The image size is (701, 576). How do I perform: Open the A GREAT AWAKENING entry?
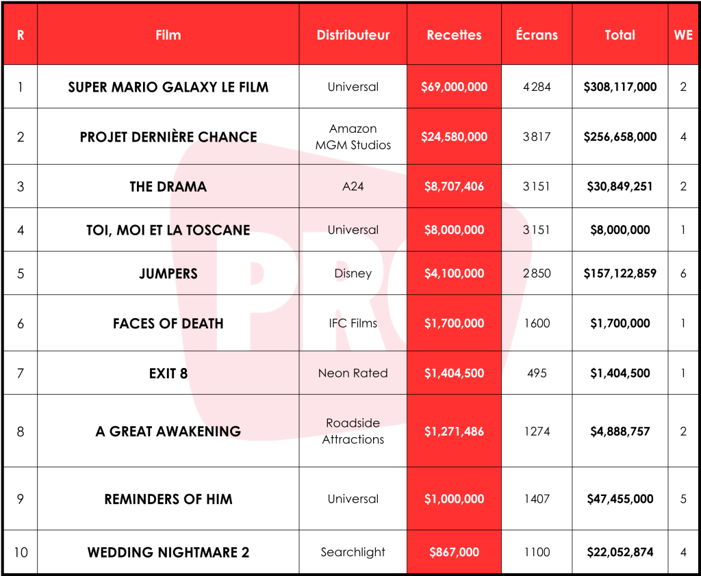pyautogui.click(x=168, y=432)
